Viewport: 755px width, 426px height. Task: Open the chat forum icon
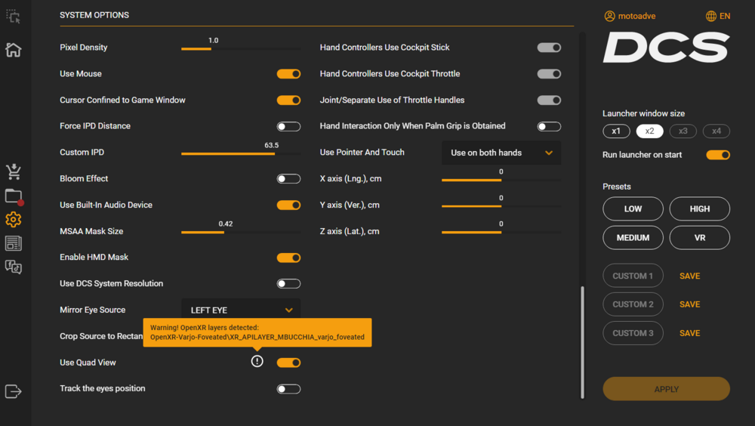coord(13,267)
